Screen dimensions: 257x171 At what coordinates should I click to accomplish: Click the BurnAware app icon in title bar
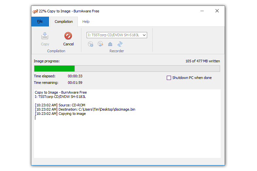pos(35,11)
